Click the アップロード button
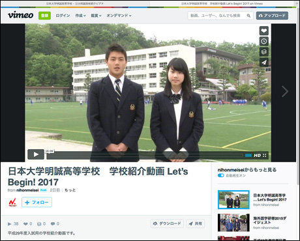This screenshot has height=241, width=300. coord(272,16)
